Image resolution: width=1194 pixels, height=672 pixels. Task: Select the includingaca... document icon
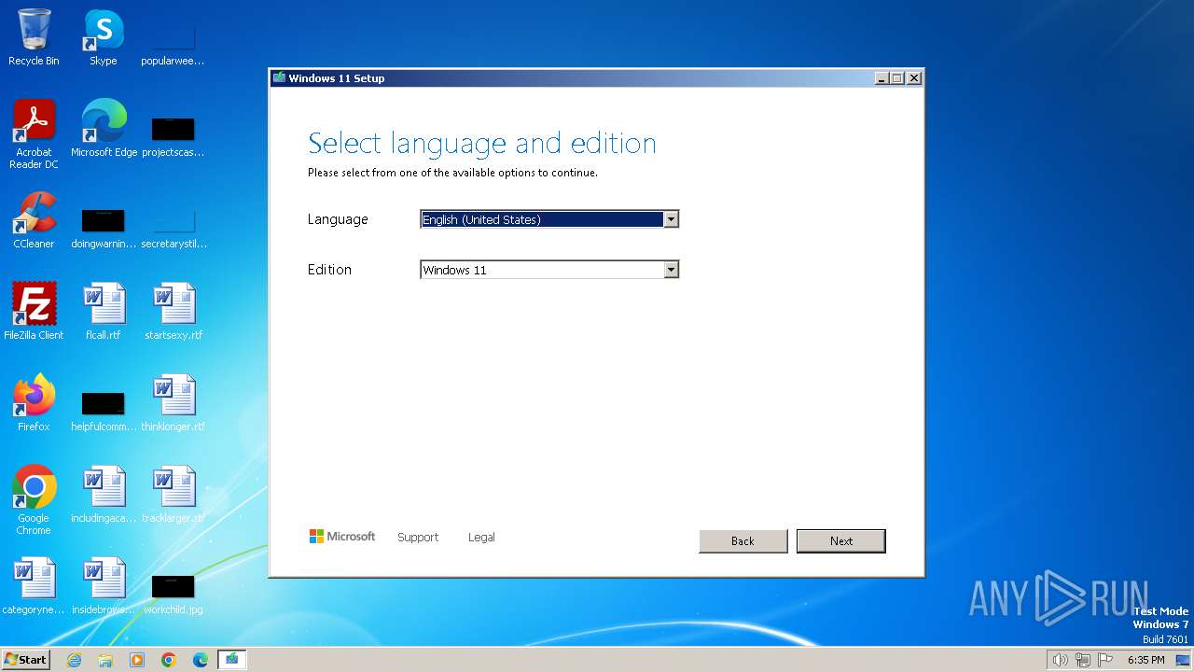(104, 494)
